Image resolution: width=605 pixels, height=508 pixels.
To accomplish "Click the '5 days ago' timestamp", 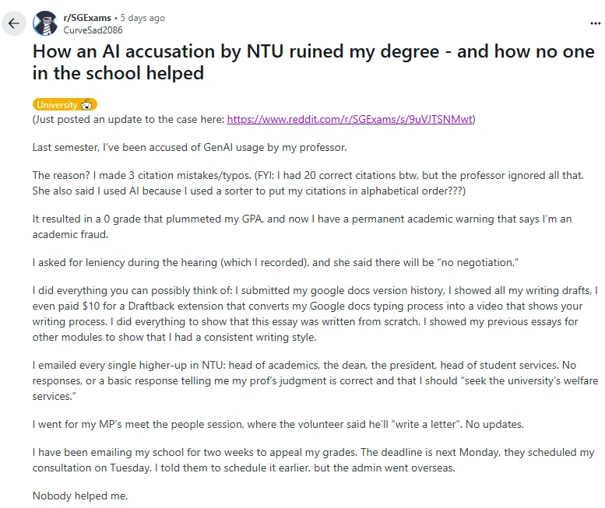I will [x=142, y=18].
